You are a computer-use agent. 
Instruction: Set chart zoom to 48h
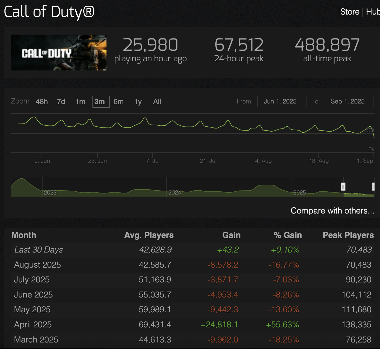point(42,101)
